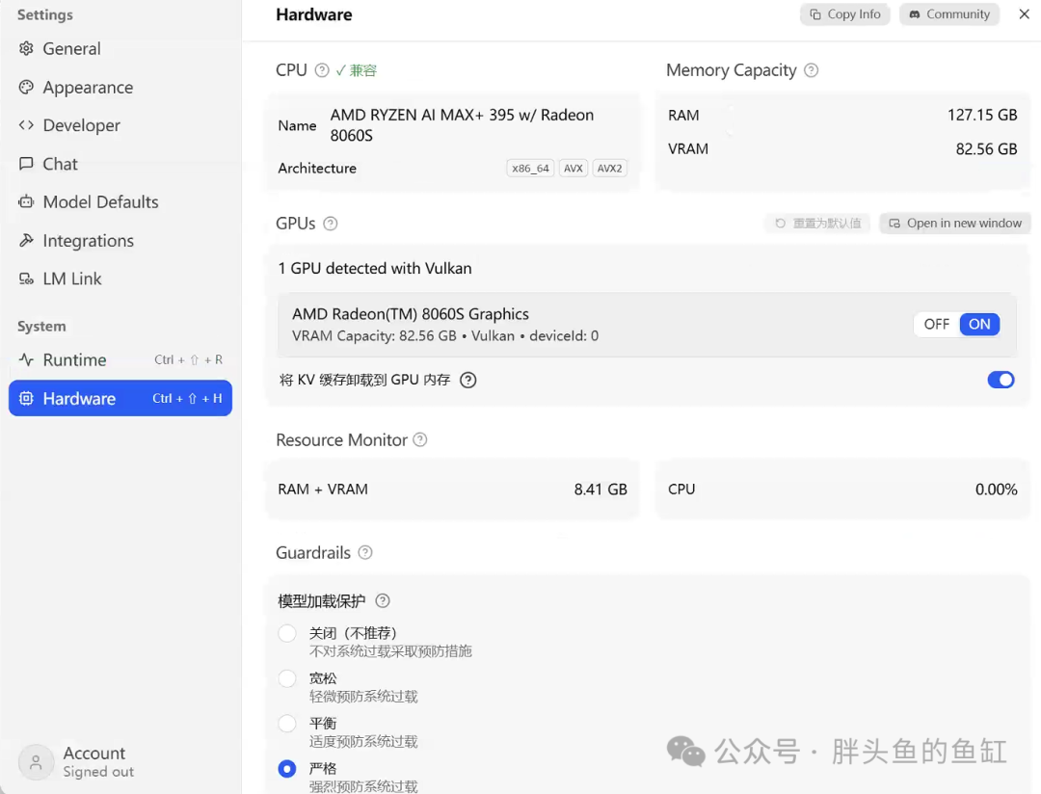Click the Resource Monitor help icon
This screenshot has width=1041, height=794.
pos(420,439)
